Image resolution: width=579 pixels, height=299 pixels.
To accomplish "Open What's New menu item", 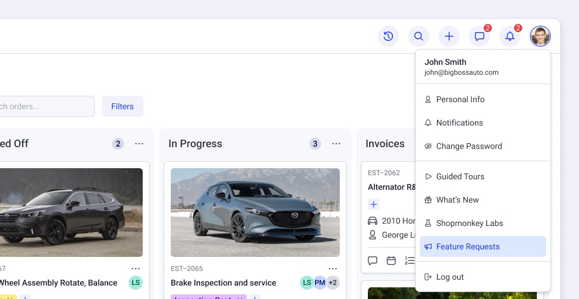I will point(483,200).
